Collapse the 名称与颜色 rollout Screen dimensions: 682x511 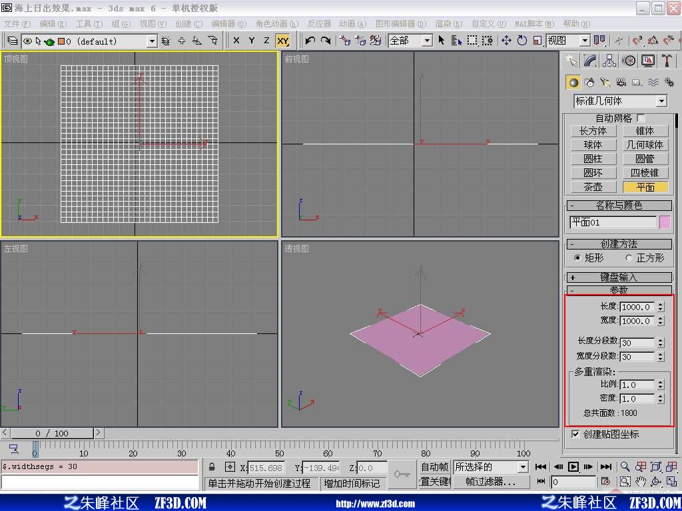coord(619,205)
